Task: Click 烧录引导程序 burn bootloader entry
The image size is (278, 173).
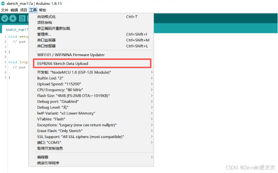Action: (91, 163)
